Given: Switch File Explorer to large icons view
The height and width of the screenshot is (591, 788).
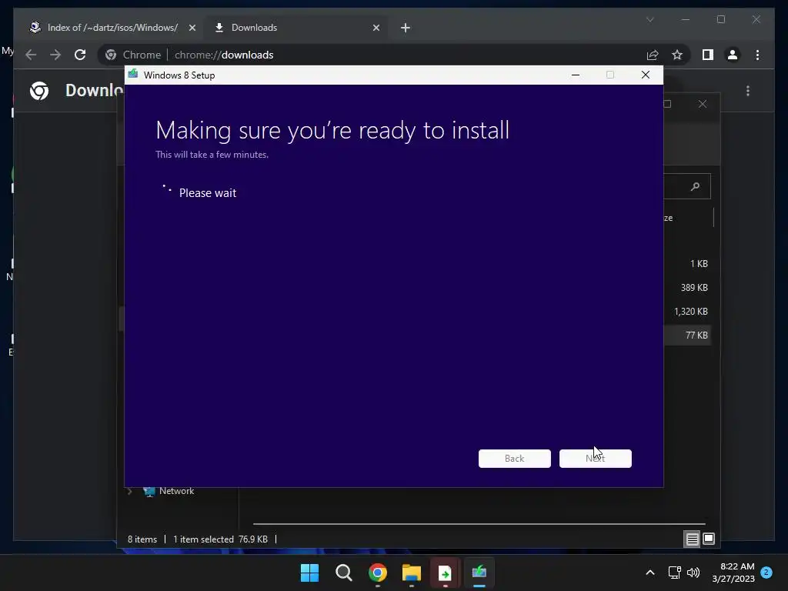Looking at the screenshot, I should pos(709,539).
